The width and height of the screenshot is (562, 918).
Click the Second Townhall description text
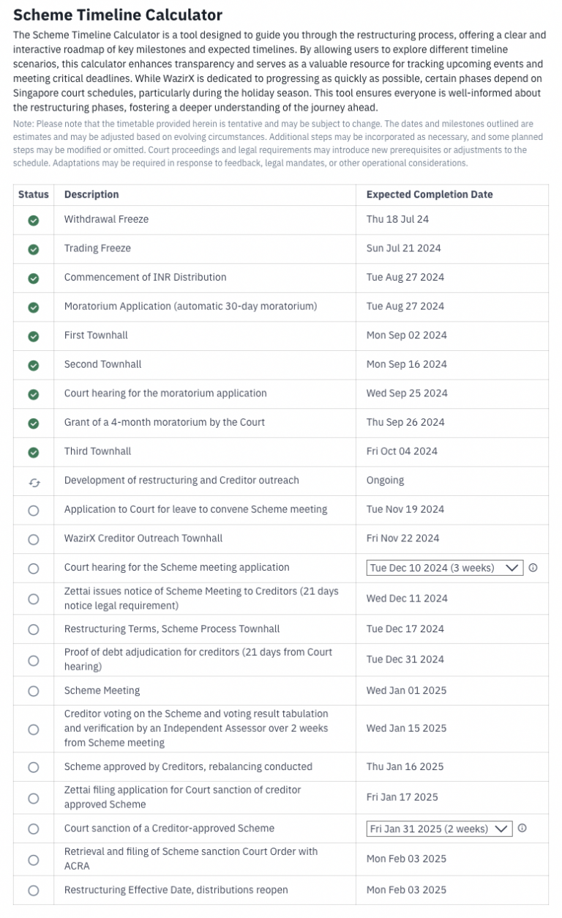coord(103,364)
